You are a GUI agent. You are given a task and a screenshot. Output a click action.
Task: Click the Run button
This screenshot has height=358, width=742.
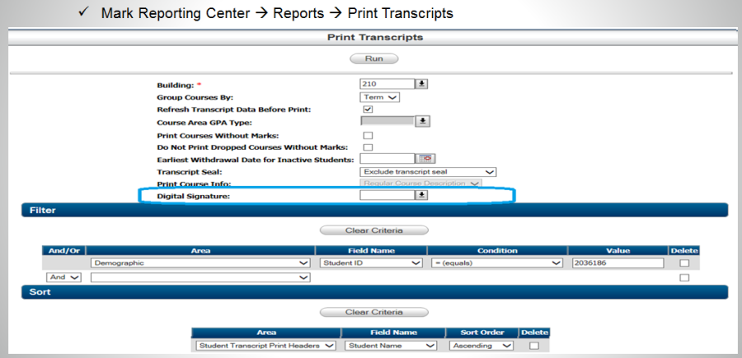(x=373, y=58)
